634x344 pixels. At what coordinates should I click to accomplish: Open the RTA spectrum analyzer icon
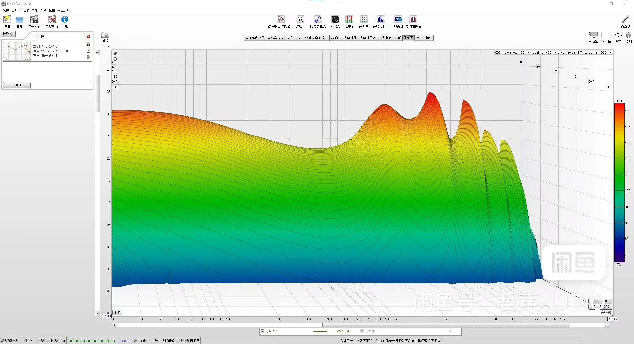click(381, 19)
